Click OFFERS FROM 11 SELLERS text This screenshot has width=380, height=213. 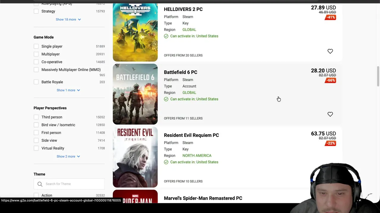pos(183,118)
